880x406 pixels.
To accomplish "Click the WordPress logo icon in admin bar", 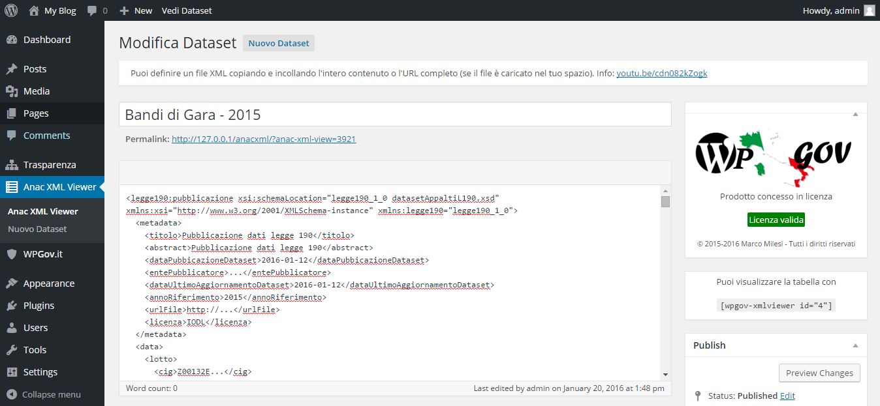I will (11, 10).
